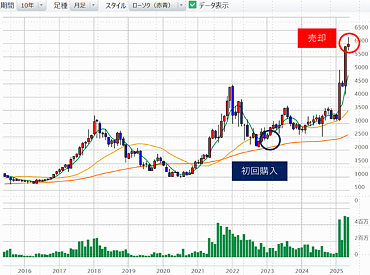The height and width of the screenshot is (275, 370).
Task: Click the 2020 year label on time axis
Action: click(x=164, y=271)
